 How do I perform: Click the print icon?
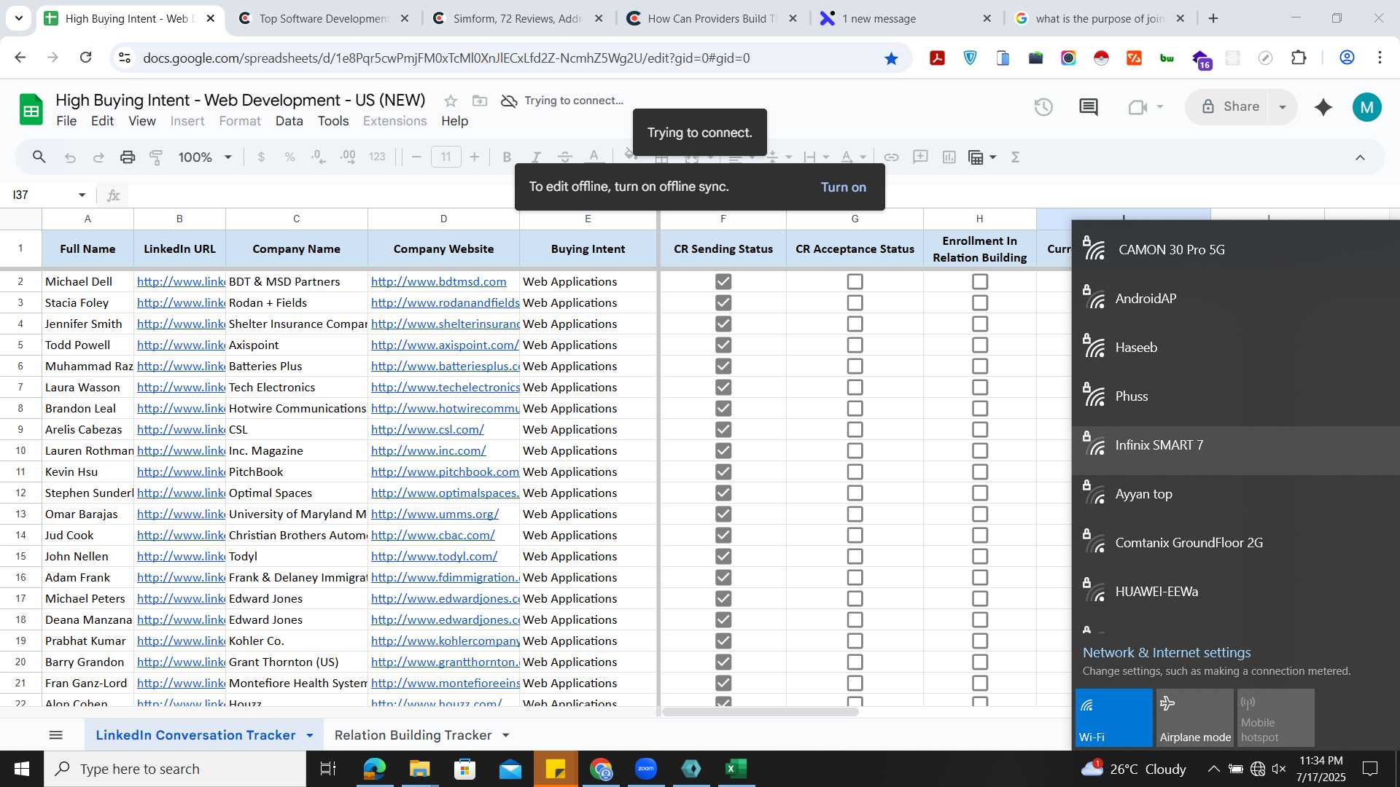click(x=128, y=157)
